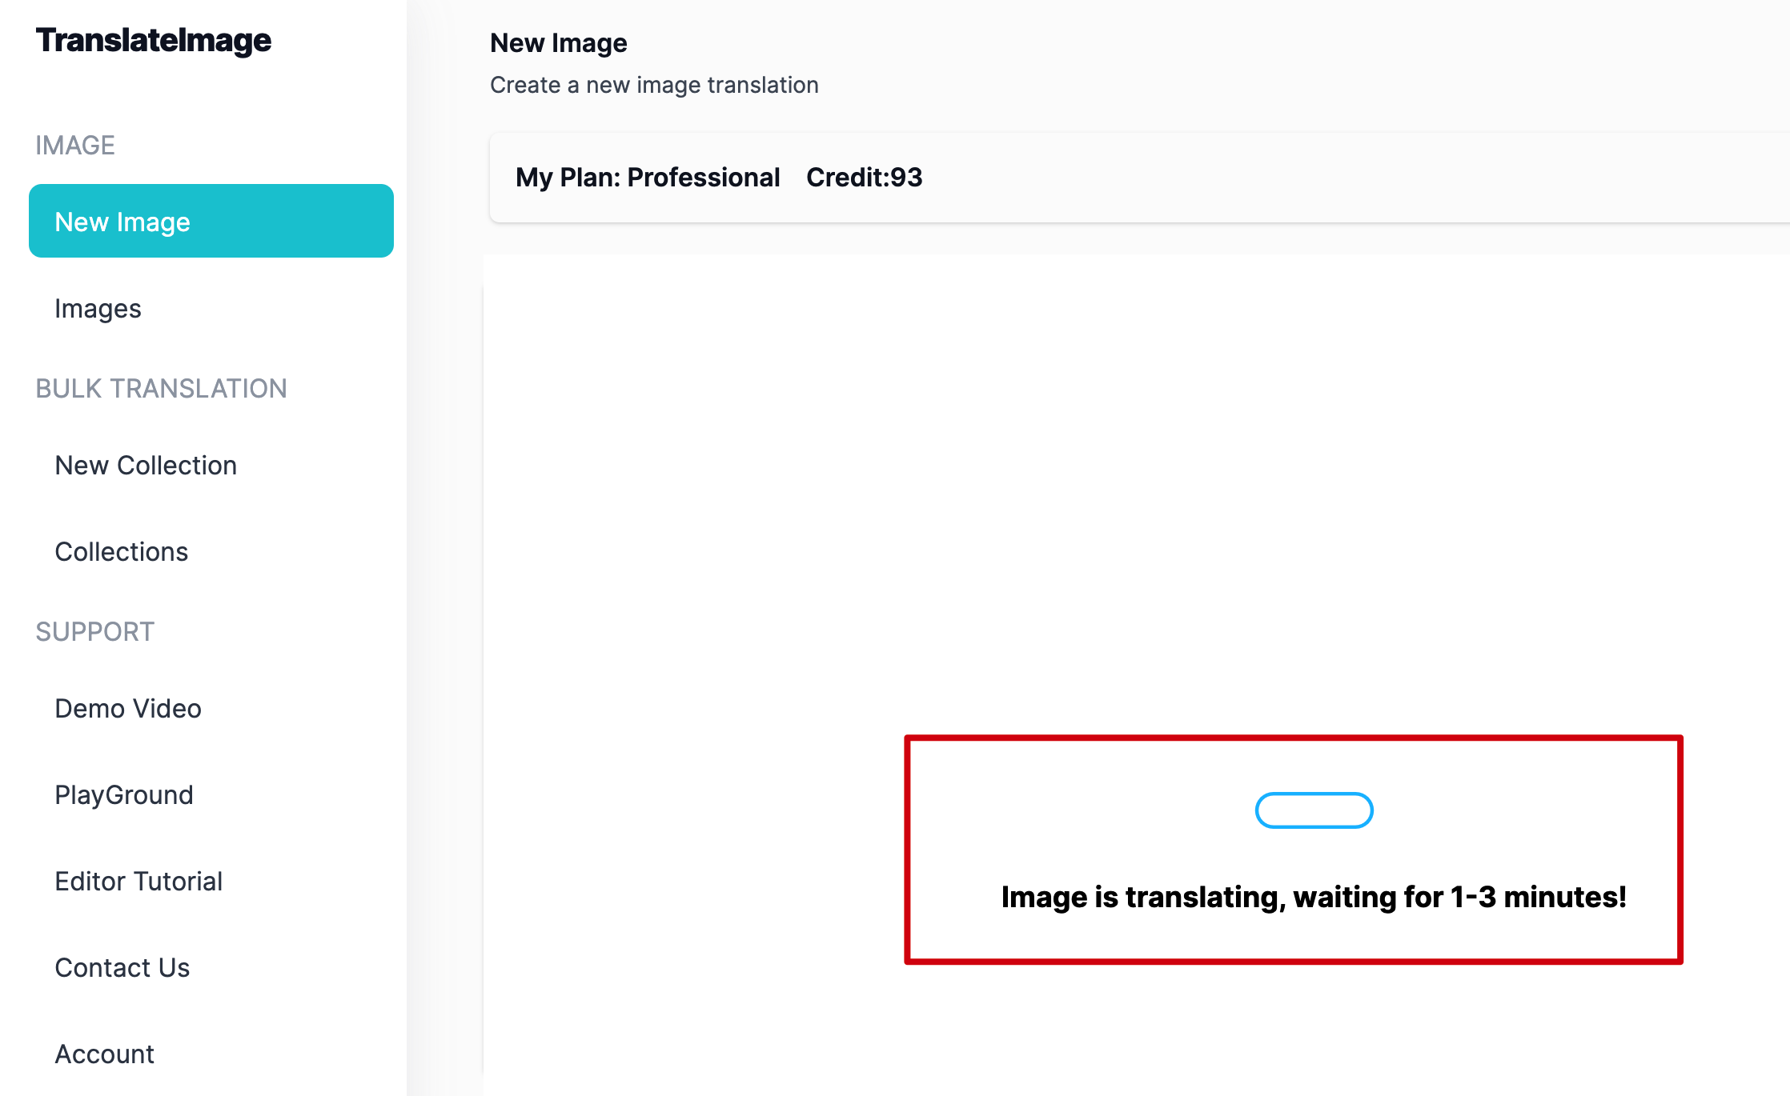Click the Contact Us support icon

[122, 966]
